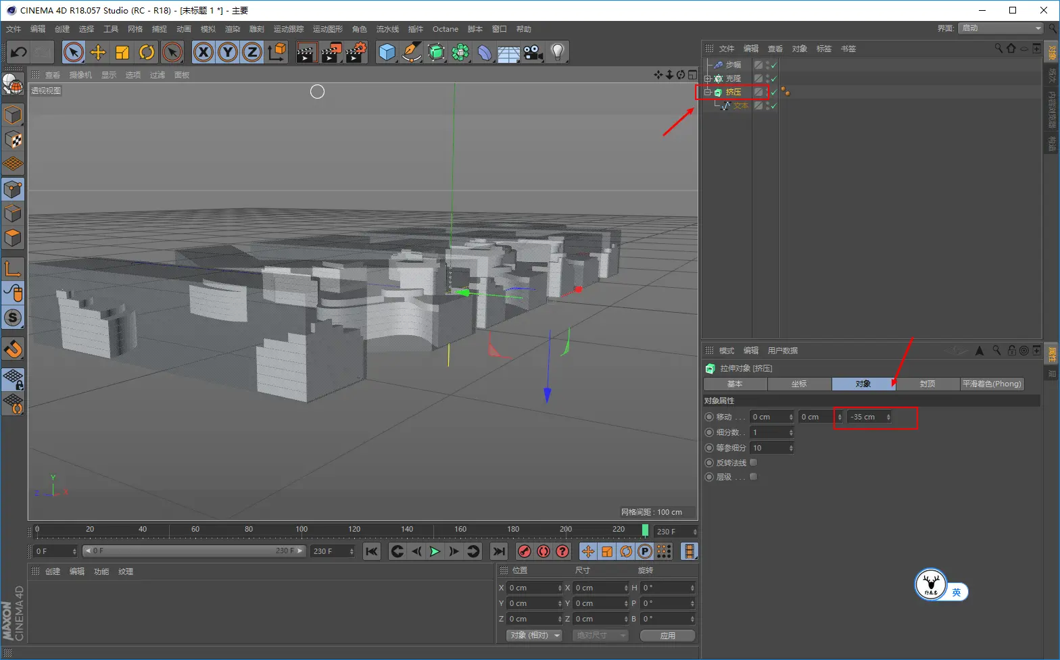Select the Move tool

98,52
